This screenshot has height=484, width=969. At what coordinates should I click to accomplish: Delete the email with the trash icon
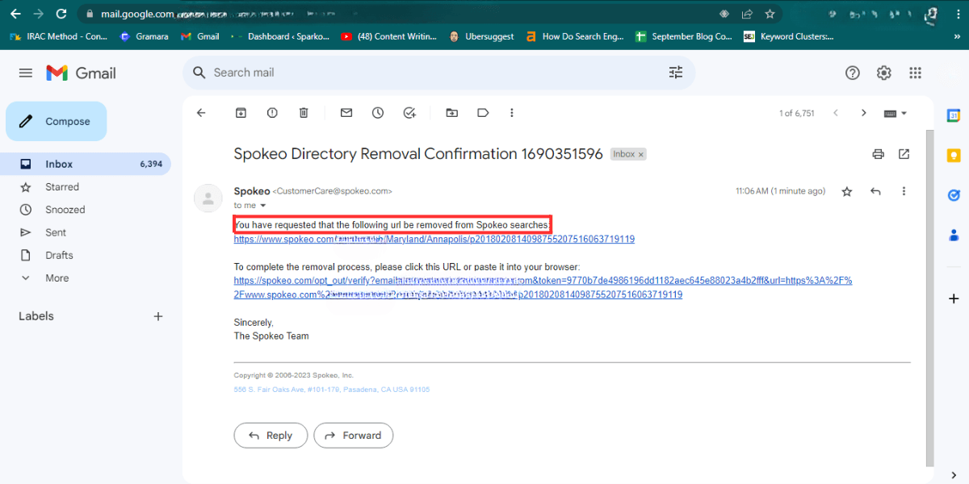click(x=304, y=113)
